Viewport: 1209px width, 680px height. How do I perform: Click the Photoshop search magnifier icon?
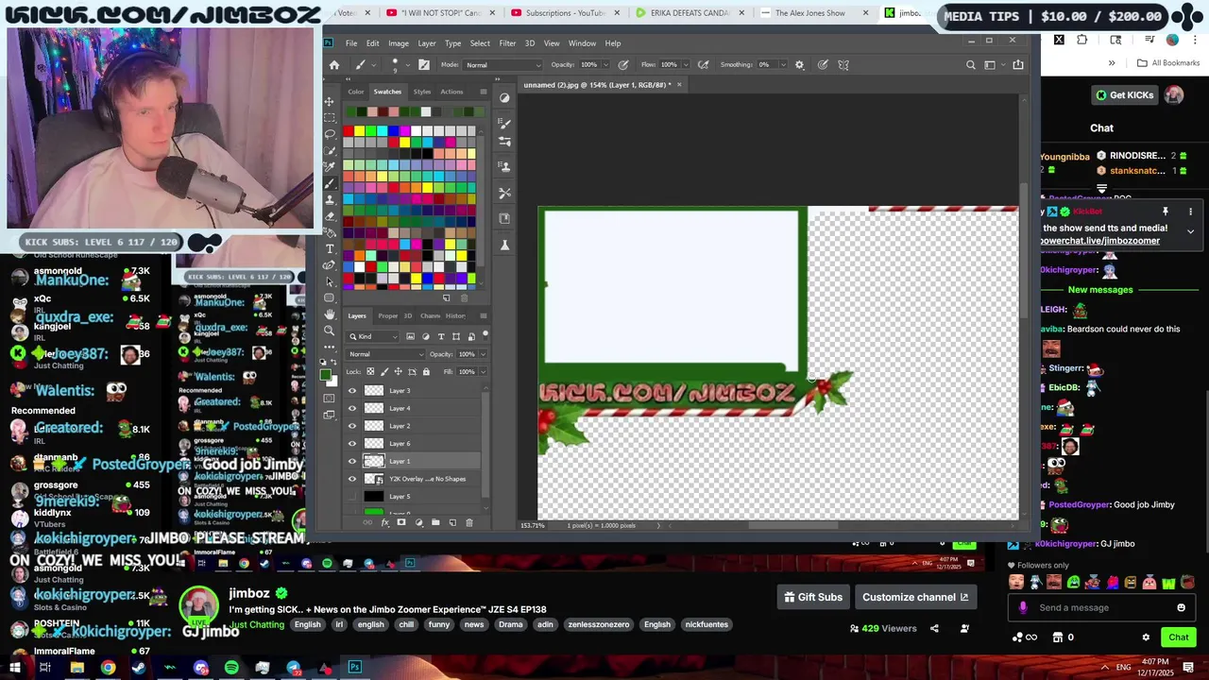(970, 65)
